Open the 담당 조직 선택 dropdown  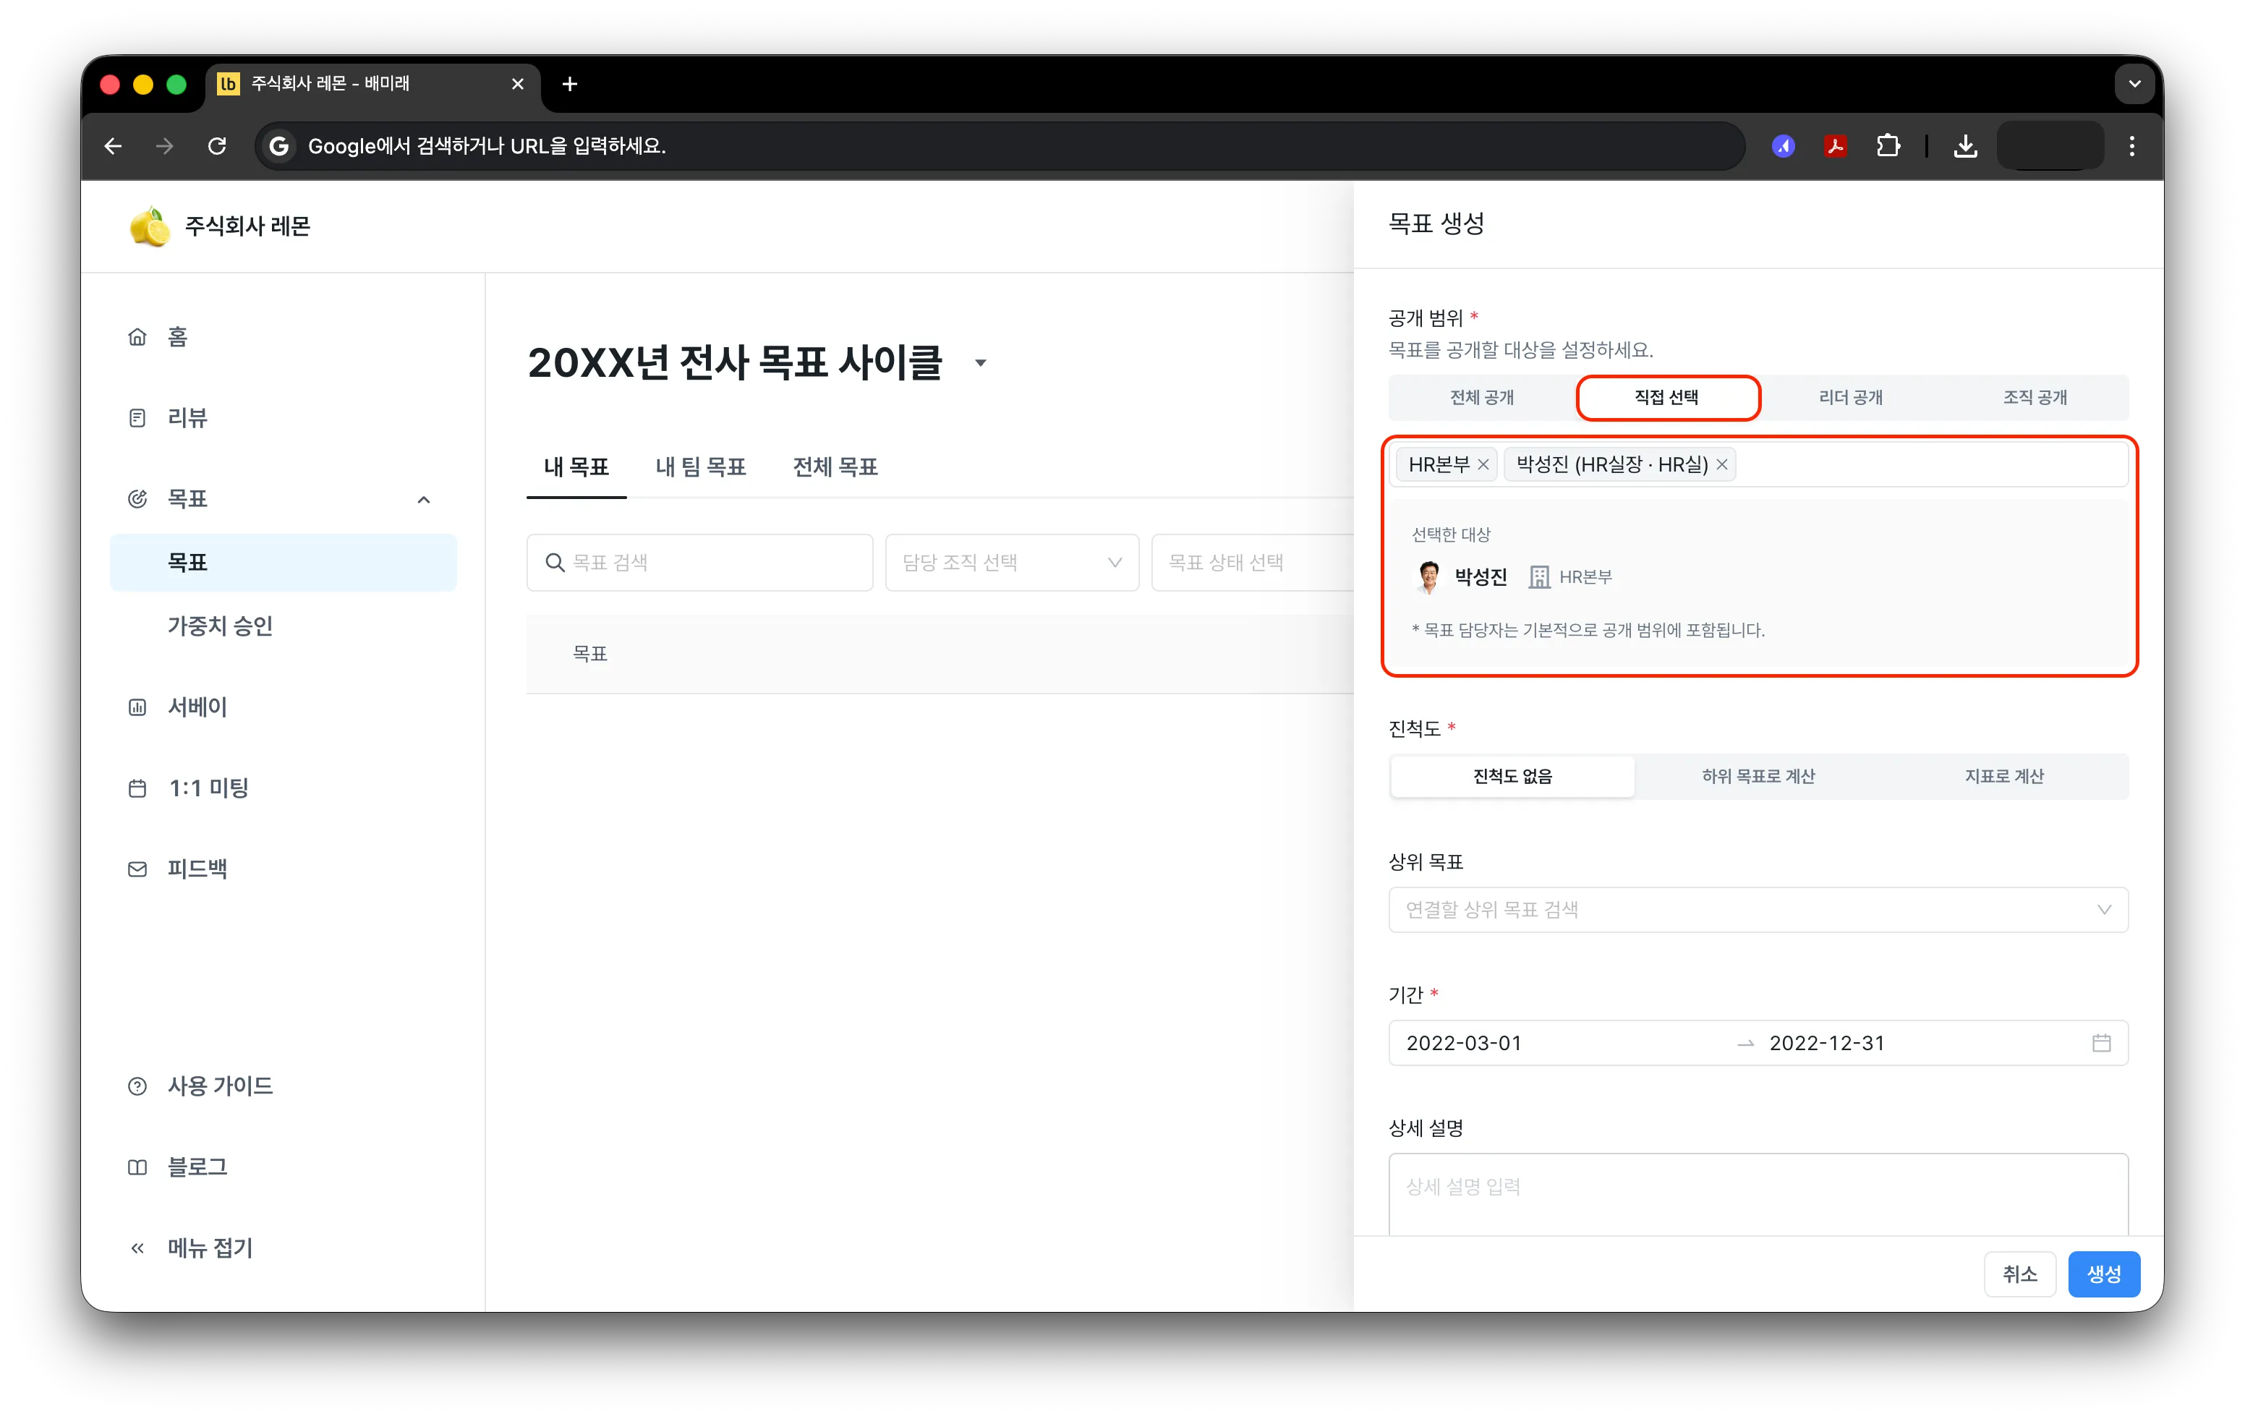pos(1012,562)
